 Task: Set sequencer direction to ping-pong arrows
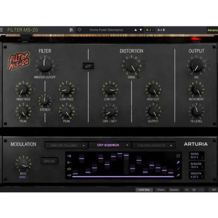point(69,169)
